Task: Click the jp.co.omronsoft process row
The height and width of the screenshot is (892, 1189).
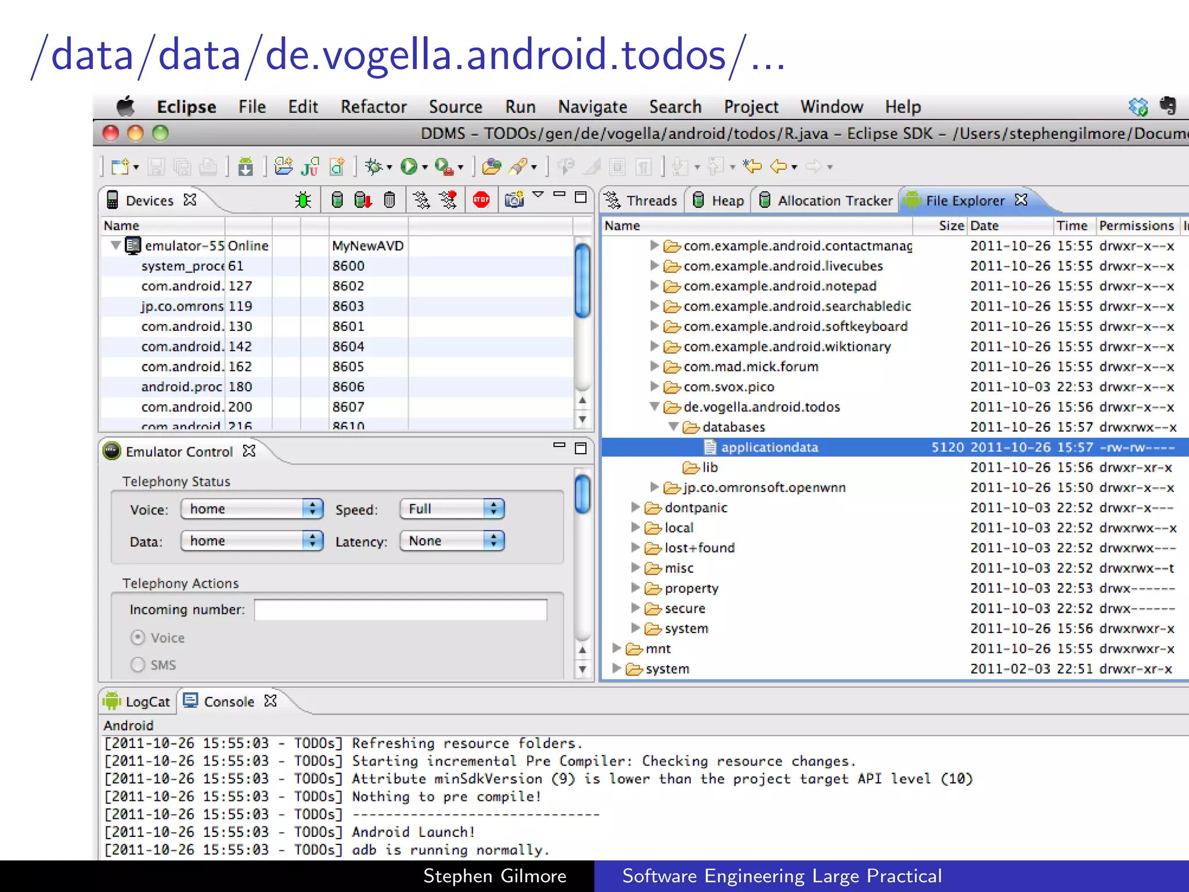Action: (x=337, y=306)
